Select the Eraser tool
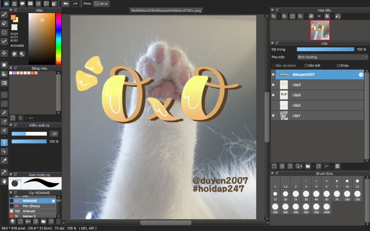The height and width of the screenshot is (231, 370). [x=4, y=23]
